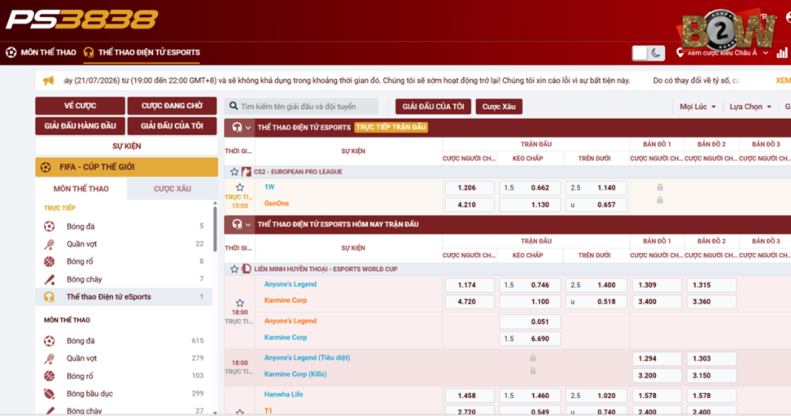
Task: Open Thể Thao Điện Tử eSports top menu
Action: 149,52
